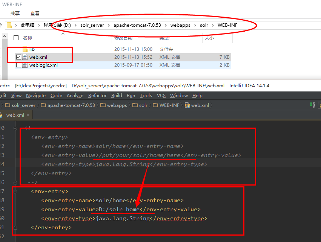
Task: Click the IDEA toolbar icon with green arrow
Action: pyautogui.click(x=313, y=105)
